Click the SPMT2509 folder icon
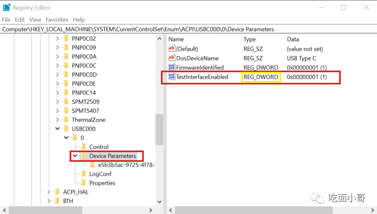 (66, 102)
